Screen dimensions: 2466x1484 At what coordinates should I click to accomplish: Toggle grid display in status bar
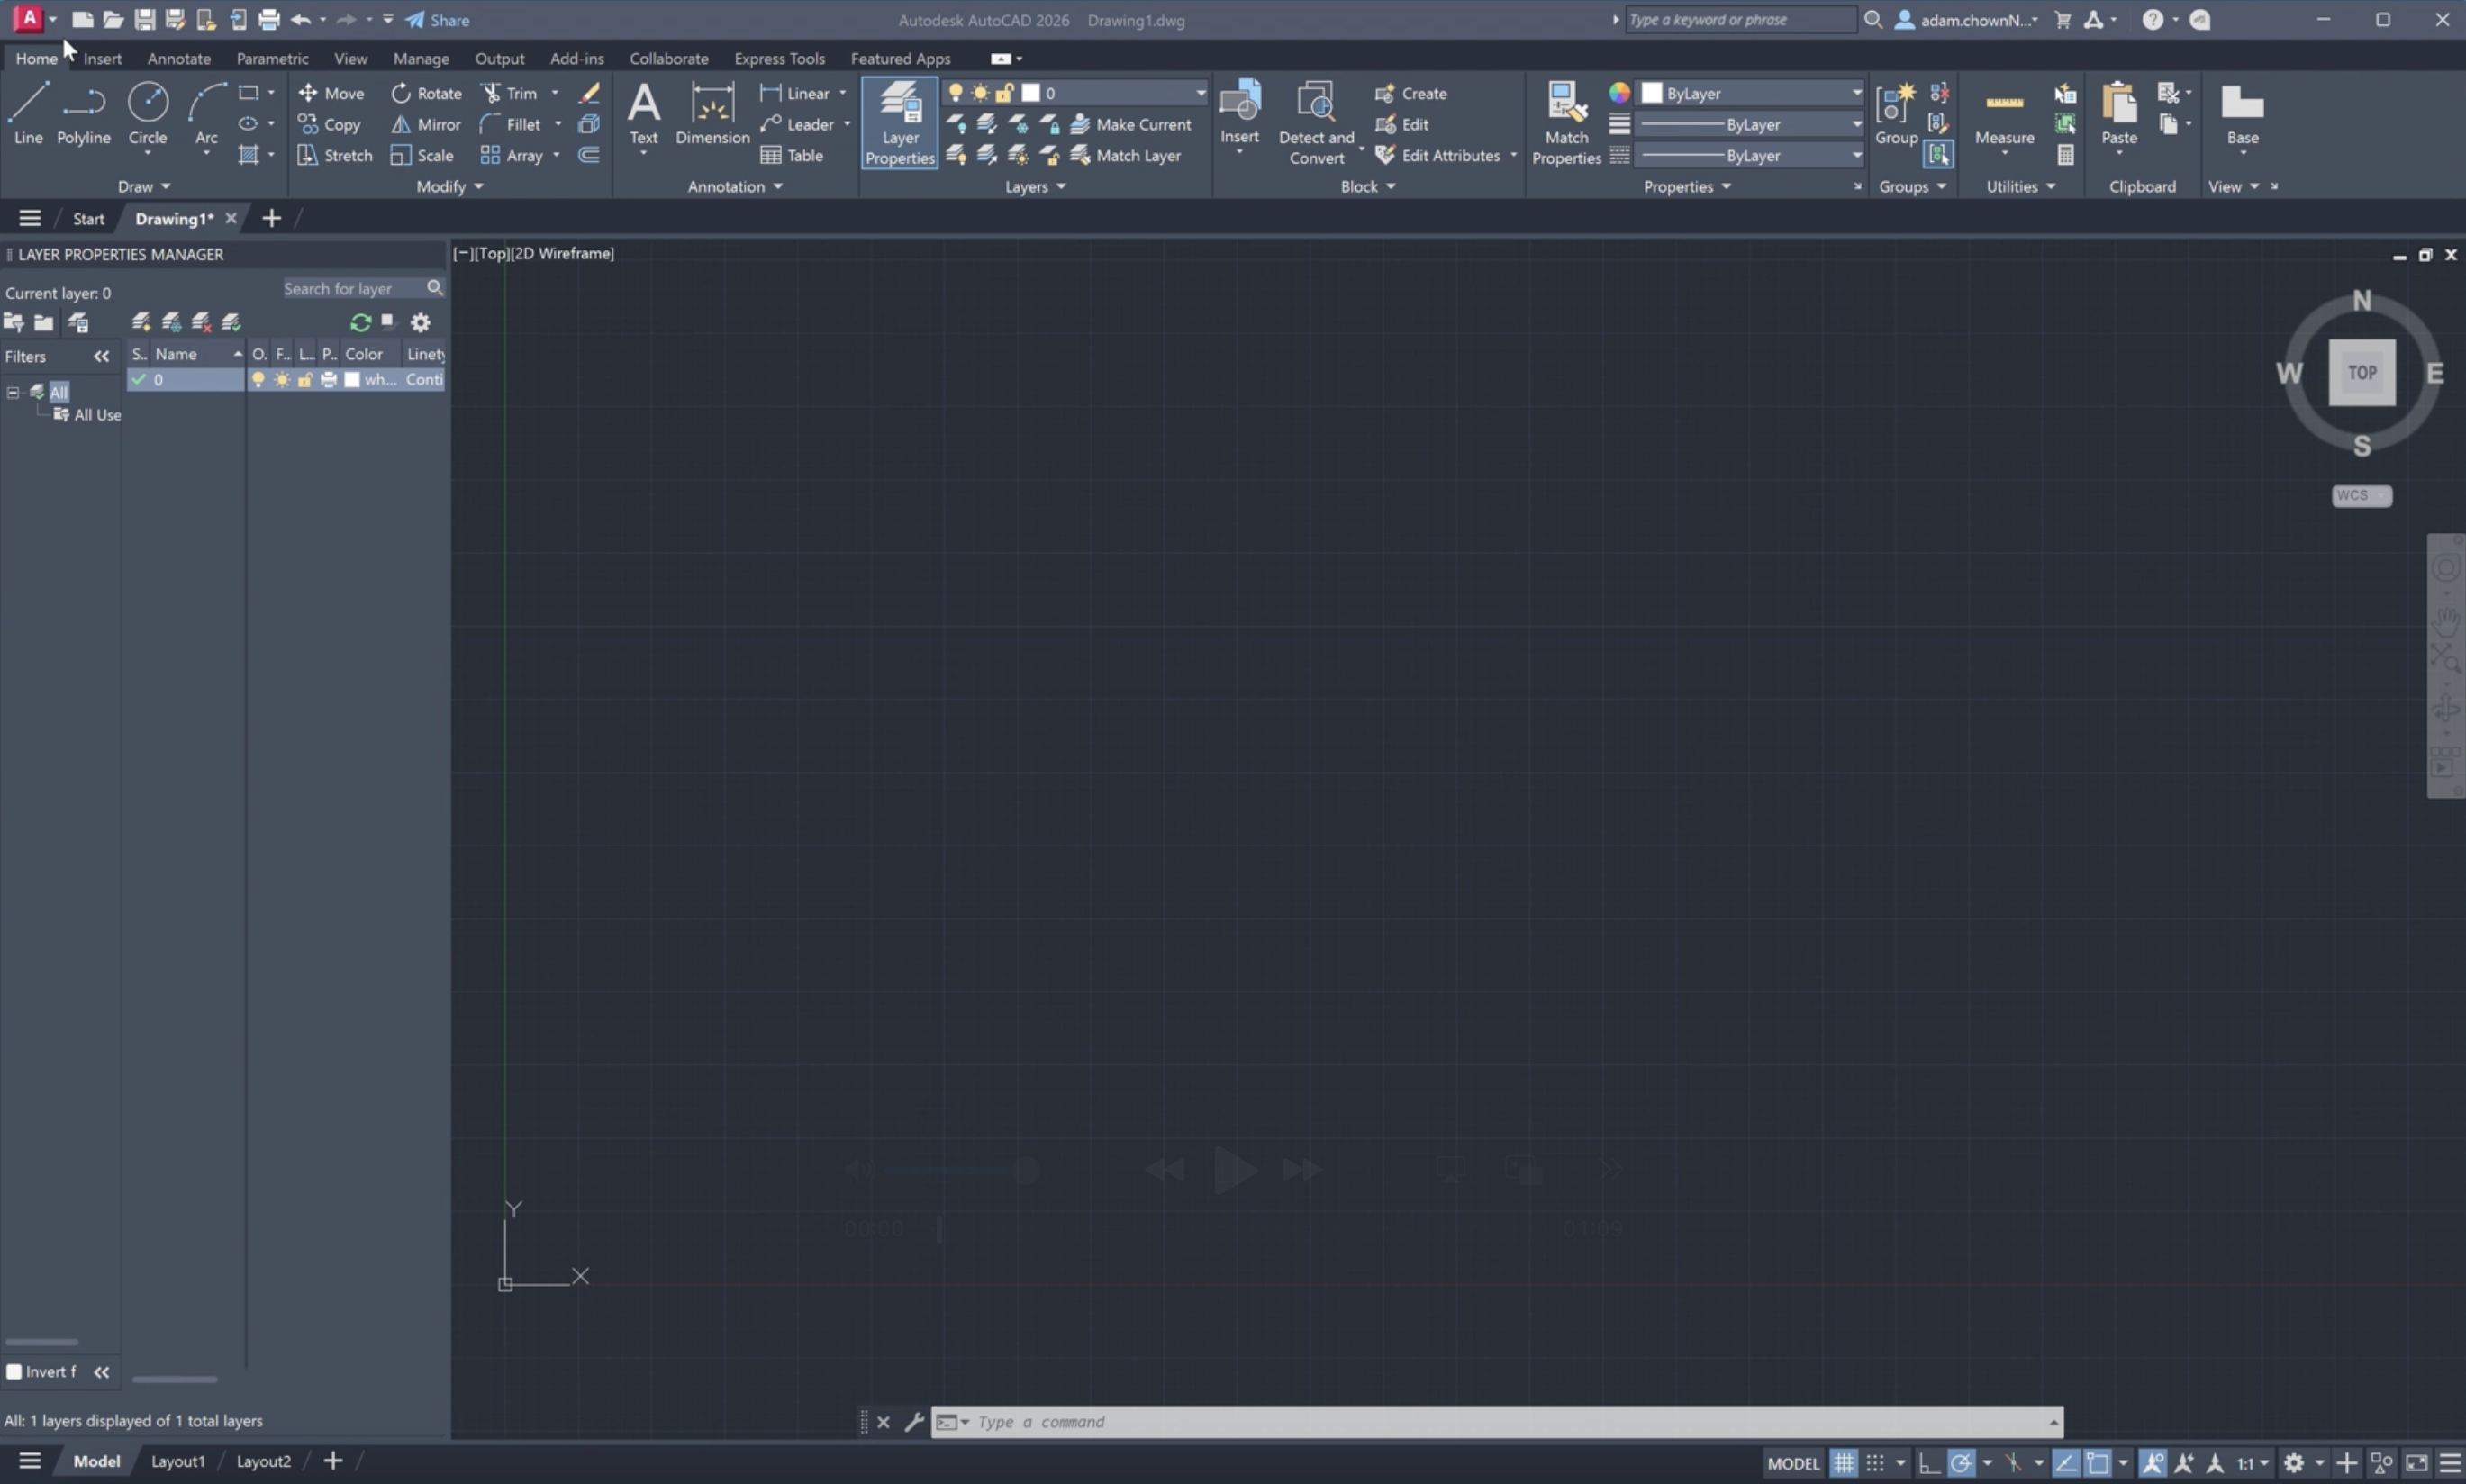1843,1462
